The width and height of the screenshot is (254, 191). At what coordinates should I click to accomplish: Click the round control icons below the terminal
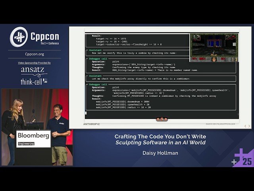pos(162,119)
